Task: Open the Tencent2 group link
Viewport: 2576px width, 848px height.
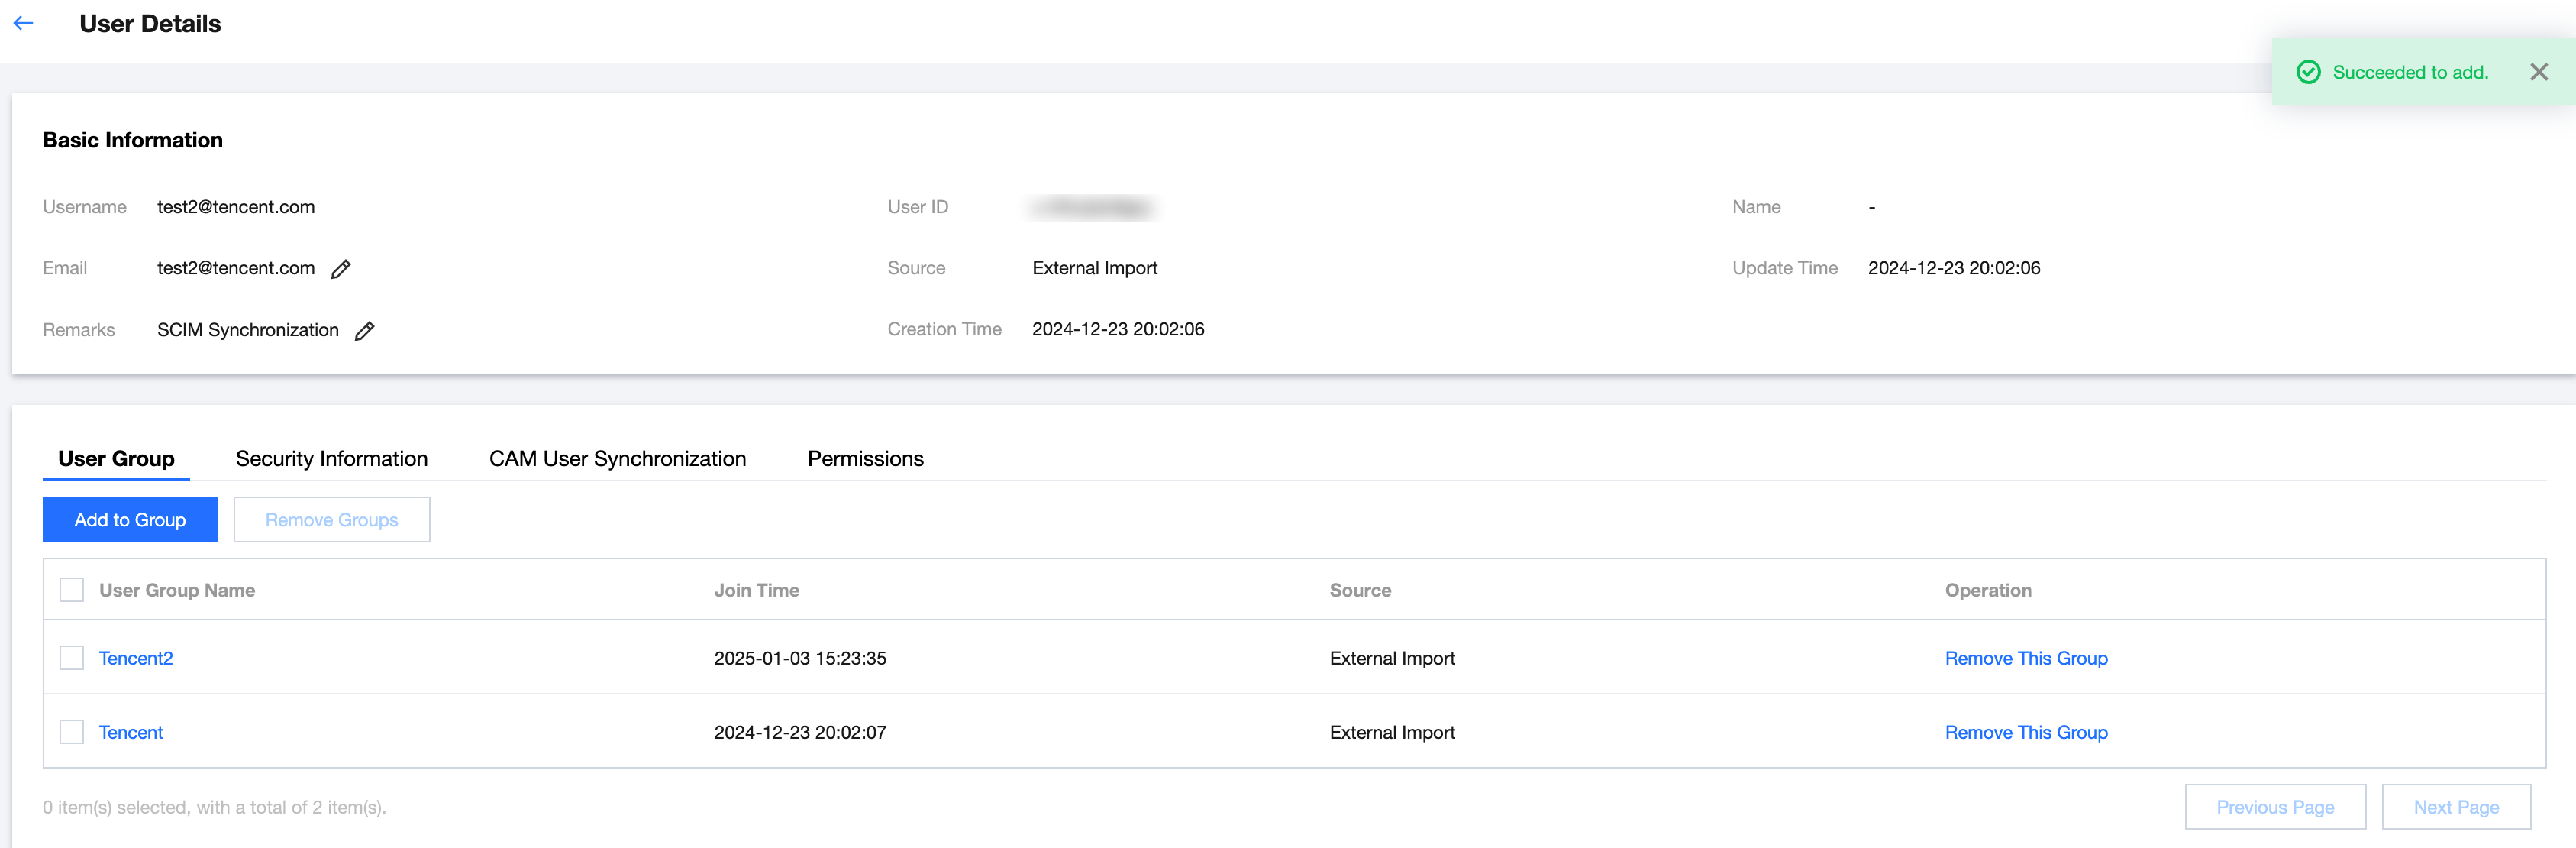Action: [x=136, y=658]
